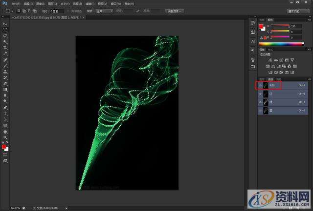Hide the RGB channel visibility eye
The width and height of the screenshot is (313, 211).
pyautogui.click(x=260, y=85)
